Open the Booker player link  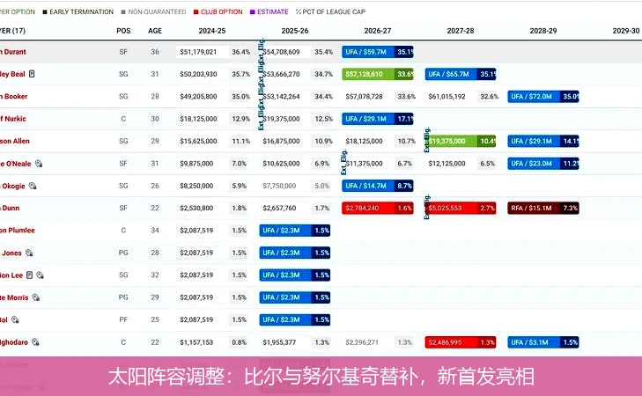pyautogui.click(x=14, y=97)
